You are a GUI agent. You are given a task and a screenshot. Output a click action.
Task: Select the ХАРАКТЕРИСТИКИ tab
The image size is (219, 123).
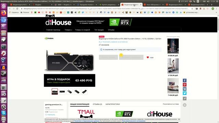(113, 104)
